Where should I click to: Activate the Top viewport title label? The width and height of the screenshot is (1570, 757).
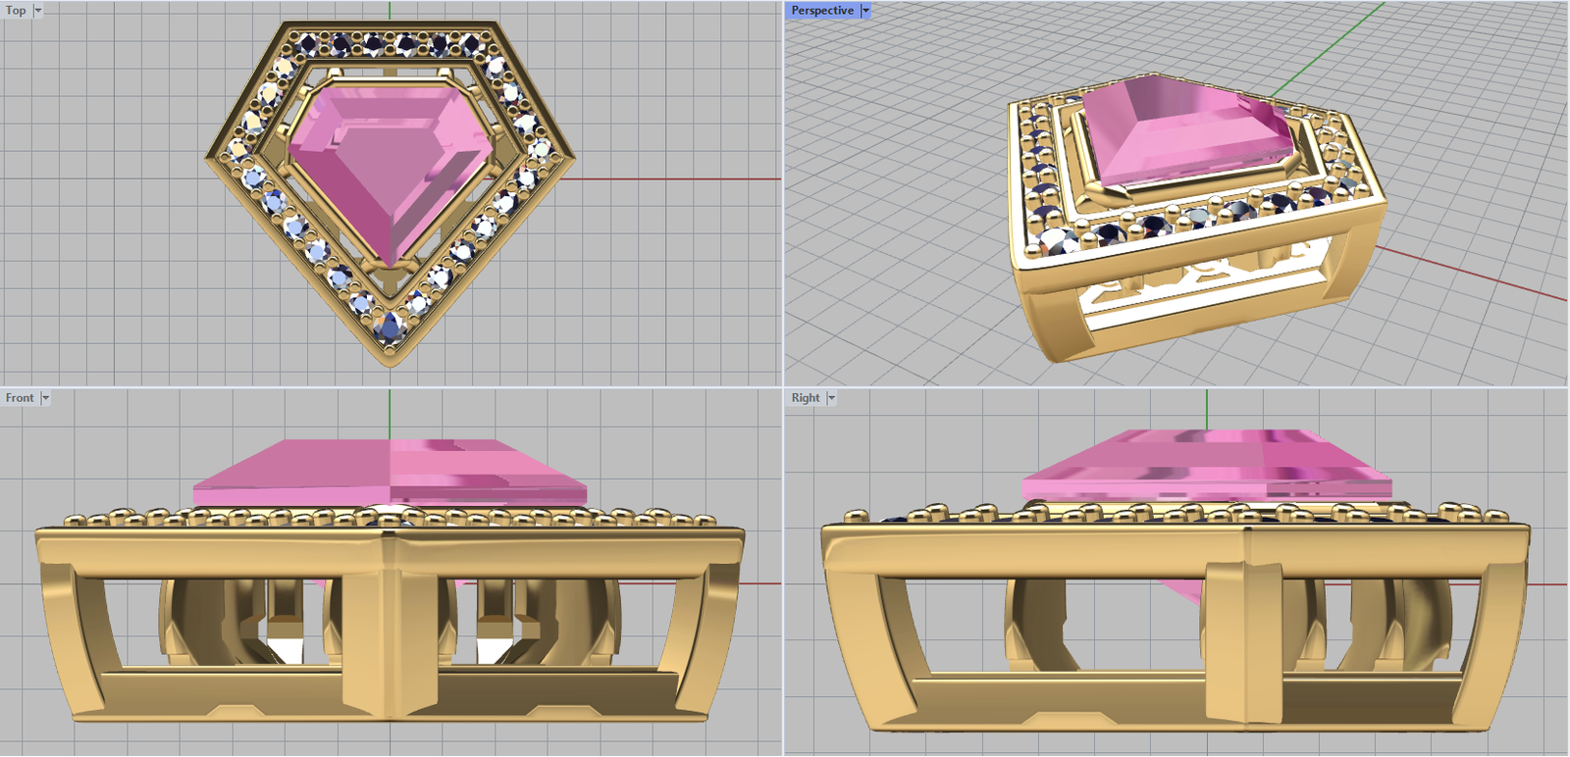click(16, 11)
